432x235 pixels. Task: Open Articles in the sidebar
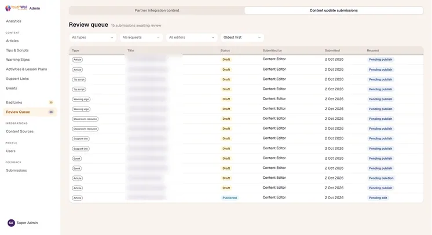point(12,41)
